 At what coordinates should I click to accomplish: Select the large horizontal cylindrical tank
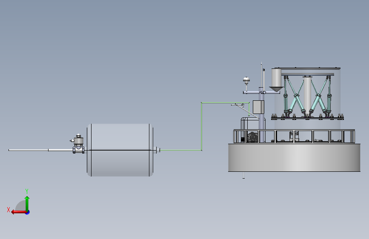point(120,150)
